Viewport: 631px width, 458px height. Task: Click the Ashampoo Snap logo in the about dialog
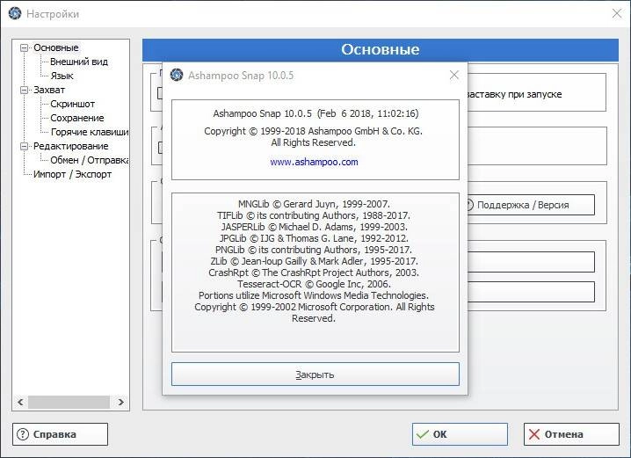tap(177, 75)
